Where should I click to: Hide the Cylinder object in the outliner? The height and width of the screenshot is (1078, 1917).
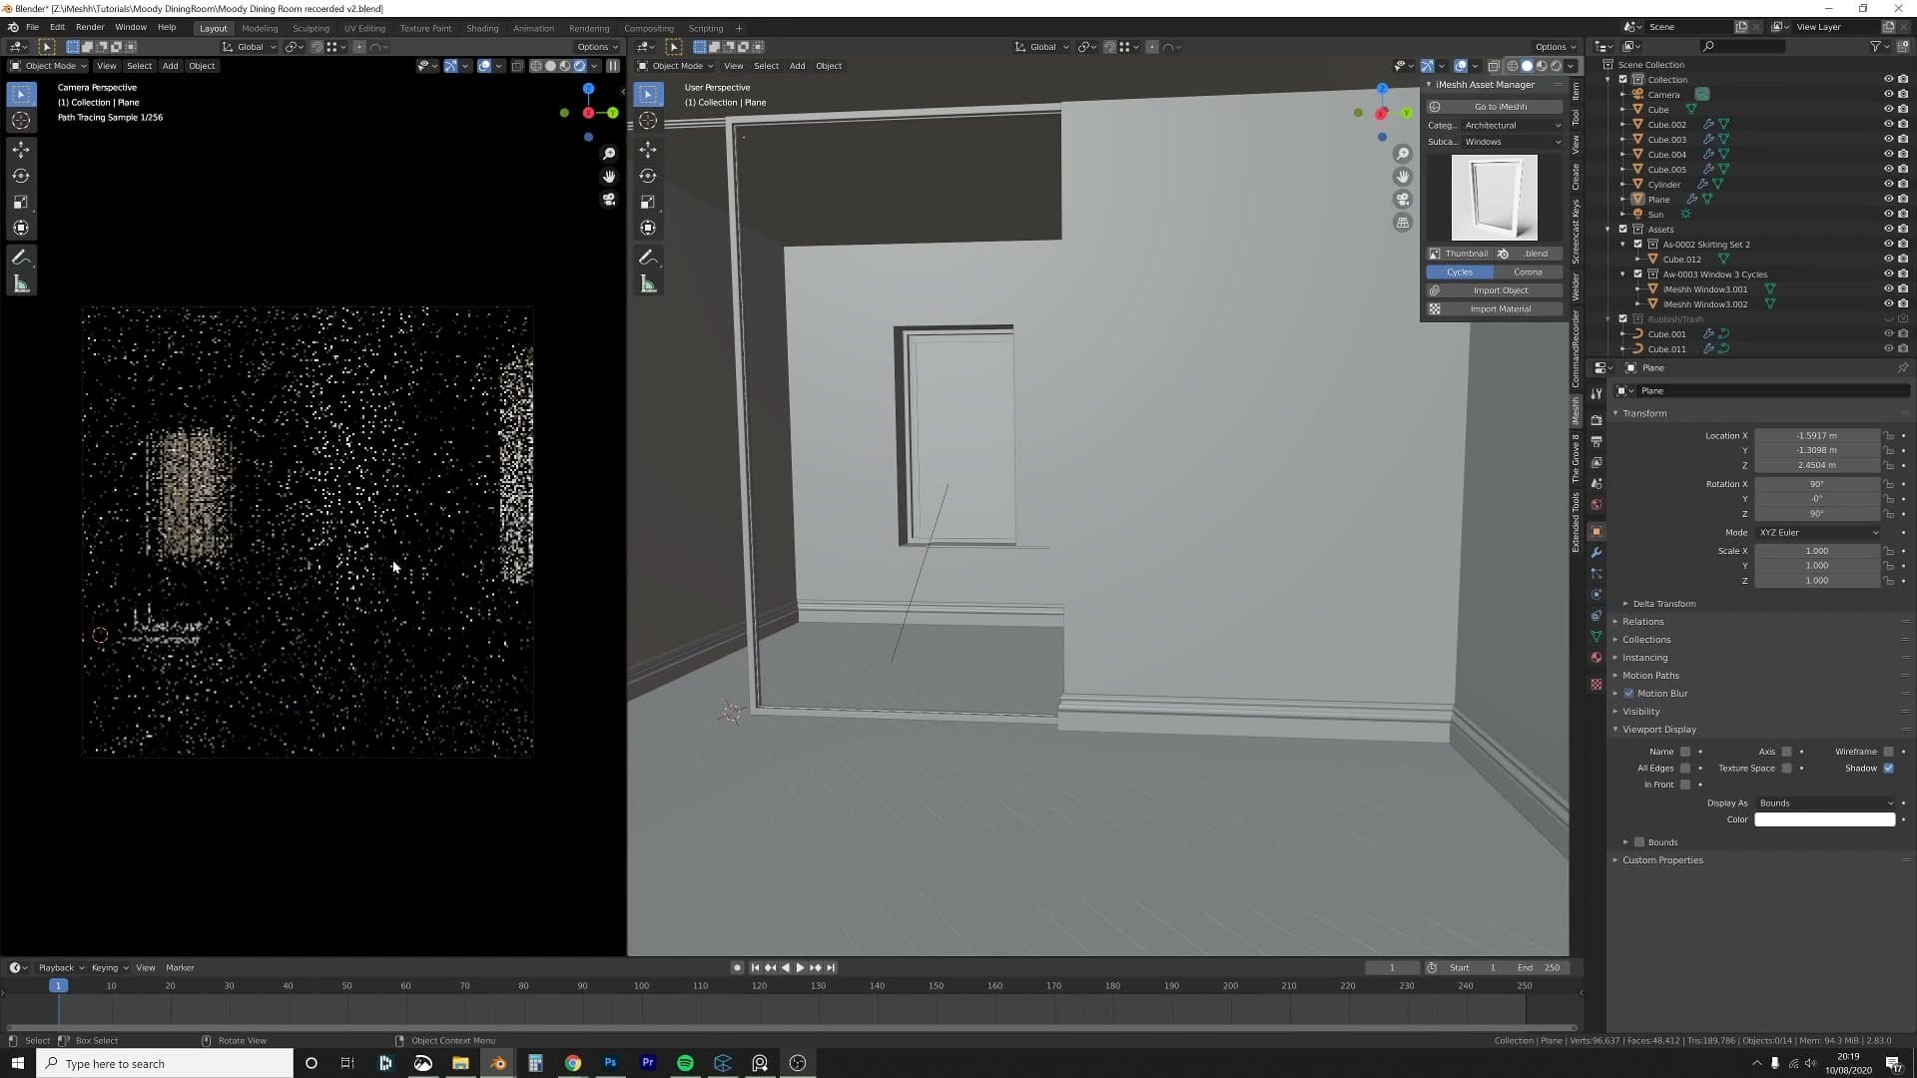point(1888,185)
